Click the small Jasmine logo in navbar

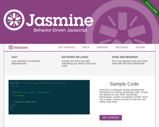pyautogui.click(x=18, y=47)
